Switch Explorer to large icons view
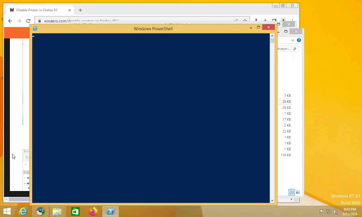Image resolution: width=362 pixels, height=217 pixels. pos(298,192)
